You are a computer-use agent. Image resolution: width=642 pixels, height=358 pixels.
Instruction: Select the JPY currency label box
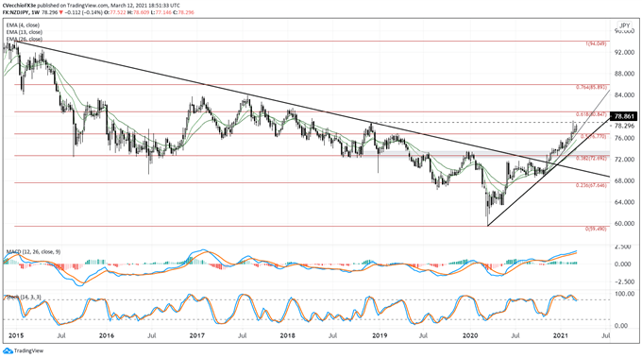point(625,26)
